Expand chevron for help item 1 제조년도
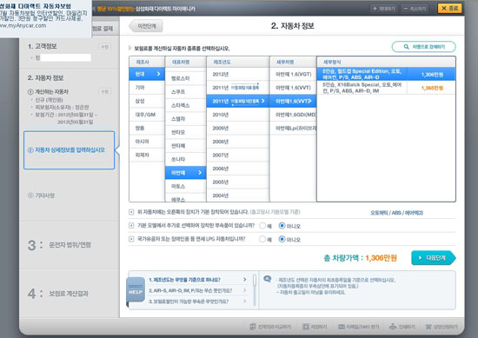This screenshot has width=478, height=338. point(244,280)
